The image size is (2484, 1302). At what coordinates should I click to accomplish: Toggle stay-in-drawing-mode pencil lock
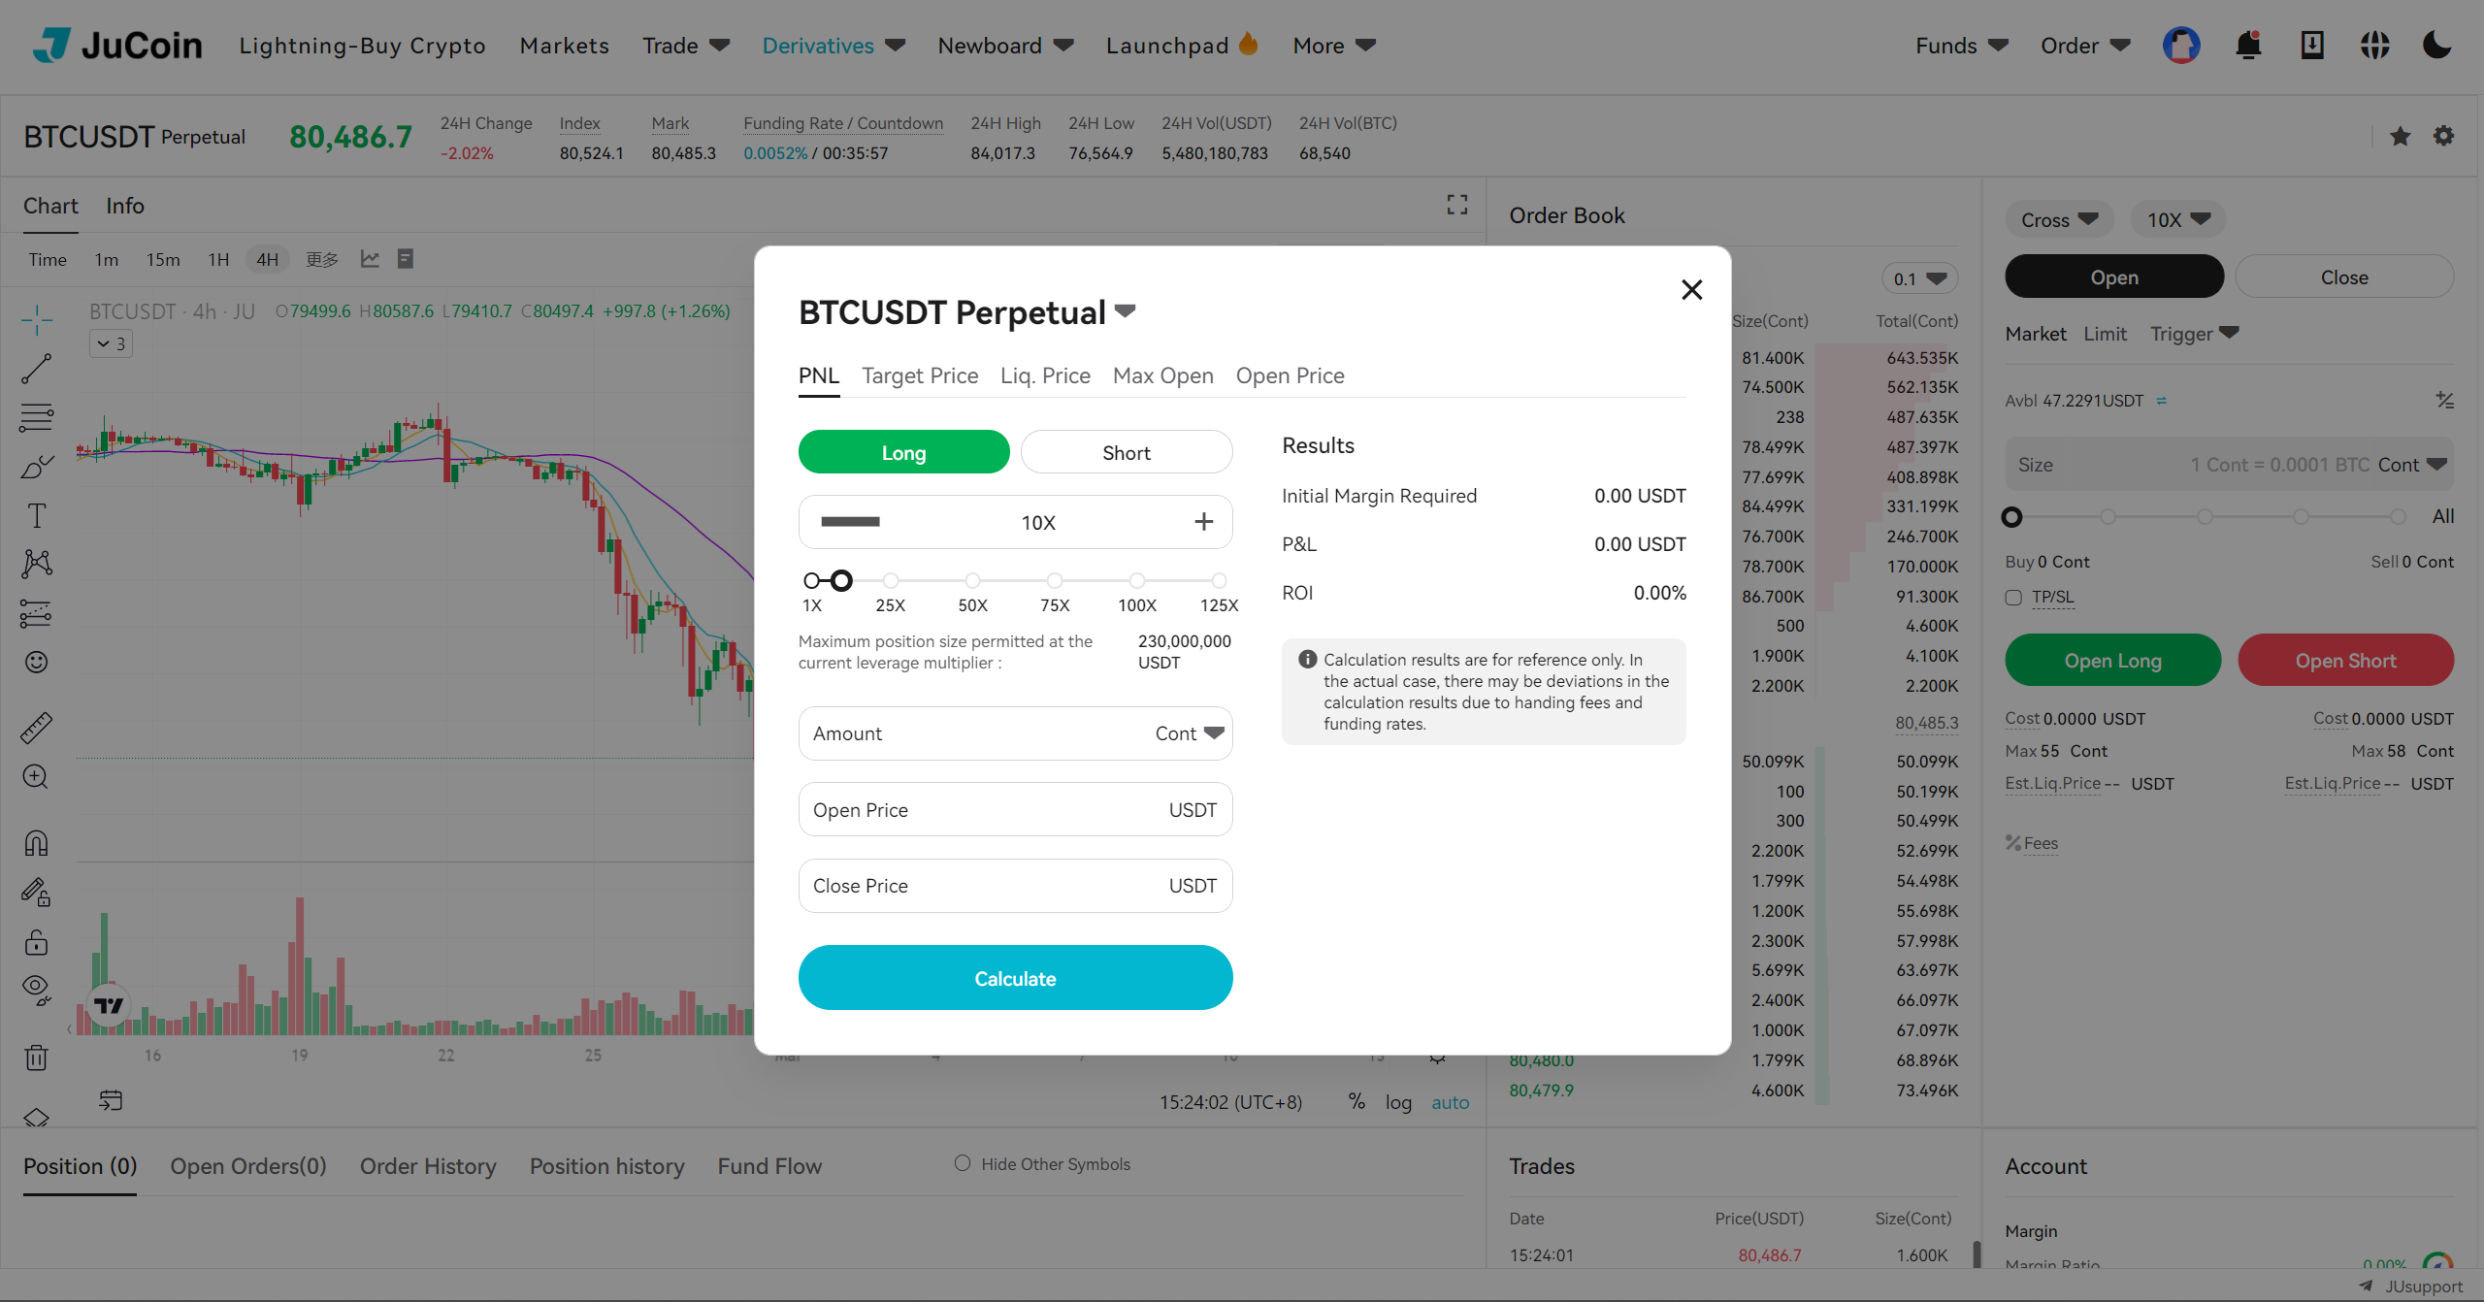click(37, 892)
